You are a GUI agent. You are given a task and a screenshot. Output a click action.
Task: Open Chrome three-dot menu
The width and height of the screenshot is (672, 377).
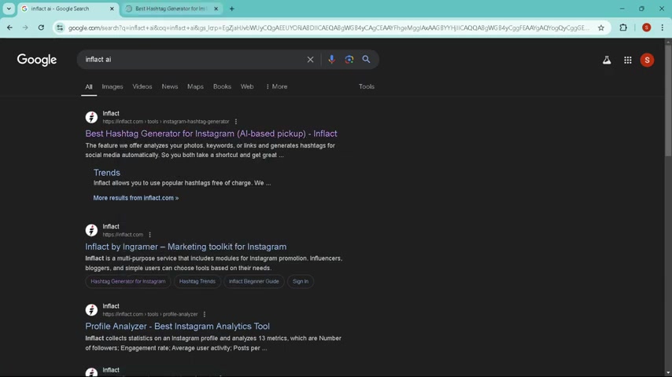662,27
